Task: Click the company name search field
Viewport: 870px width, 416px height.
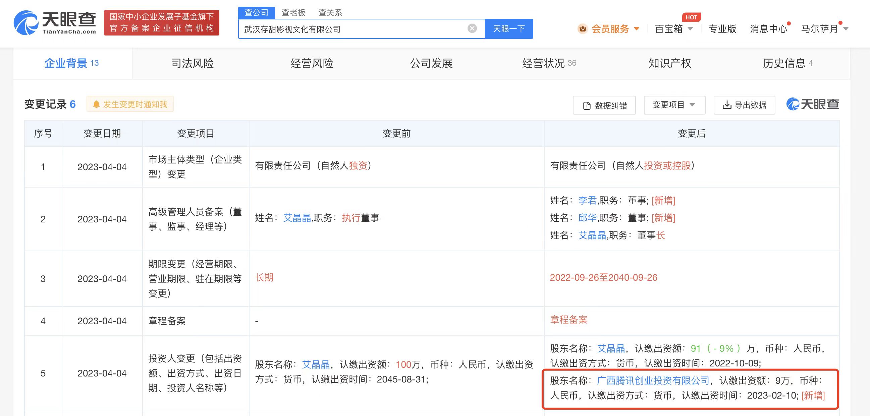Action: pos(351,29)
